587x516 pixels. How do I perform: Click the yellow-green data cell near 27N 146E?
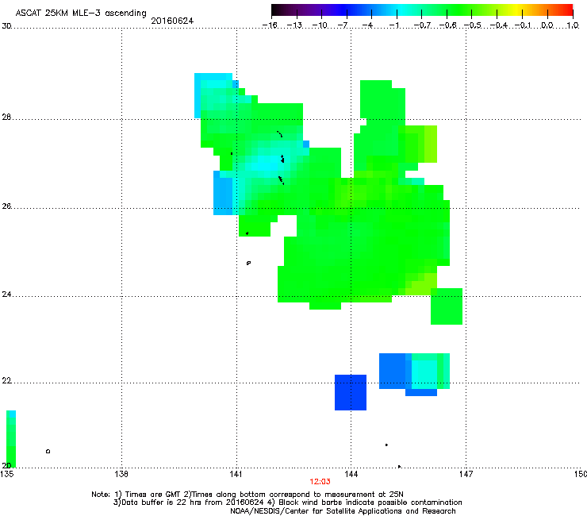point(431,144)
